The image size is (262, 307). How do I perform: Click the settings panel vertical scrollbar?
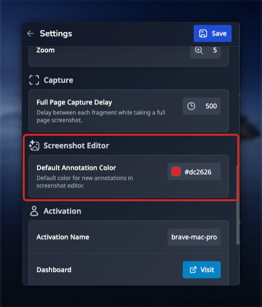(x=238, y=205)
